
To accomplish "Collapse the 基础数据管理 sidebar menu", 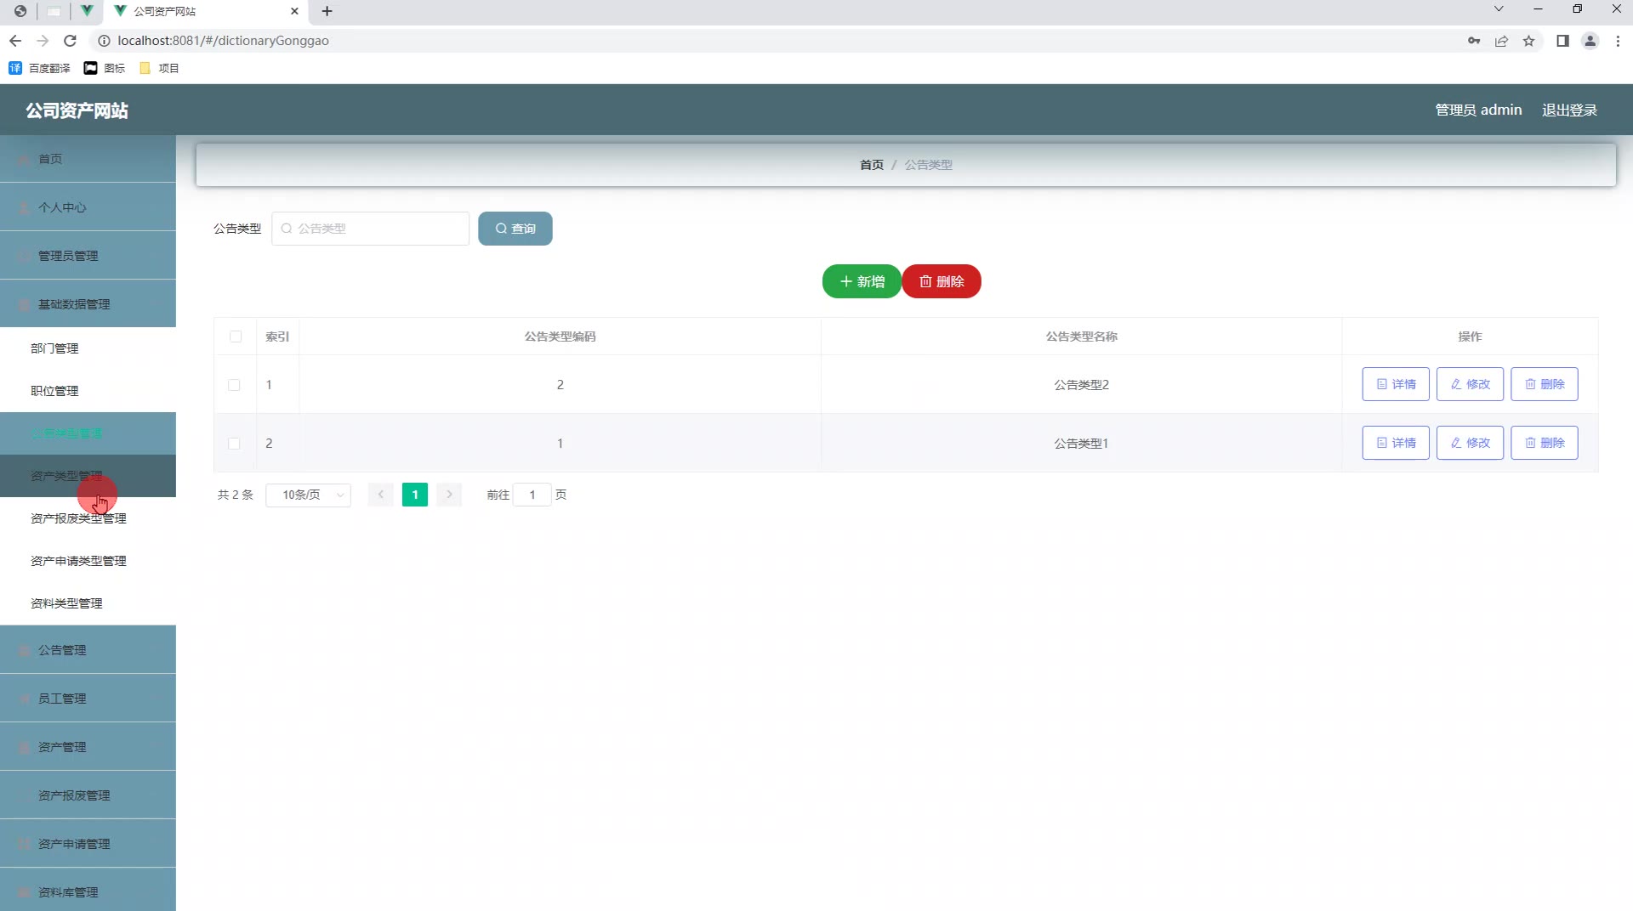I will tap(88, 304).
